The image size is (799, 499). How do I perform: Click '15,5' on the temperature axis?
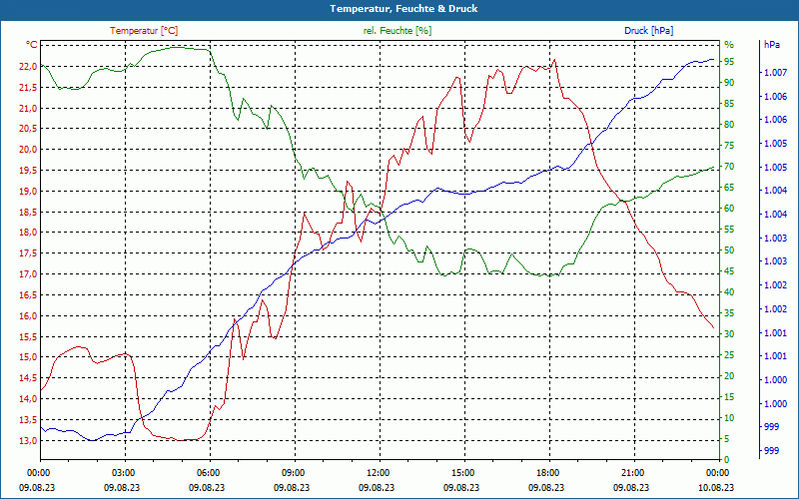coord(28,337)
